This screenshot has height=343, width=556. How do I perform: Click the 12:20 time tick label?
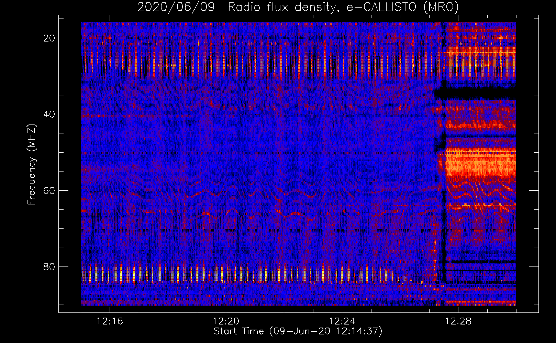pyautogui.click(x=226, y=321)
